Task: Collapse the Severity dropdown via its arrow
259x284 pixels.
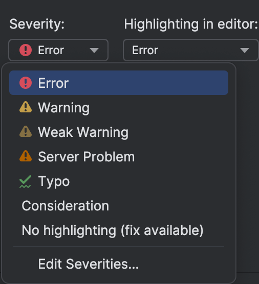Action: (x=94, y=51)
